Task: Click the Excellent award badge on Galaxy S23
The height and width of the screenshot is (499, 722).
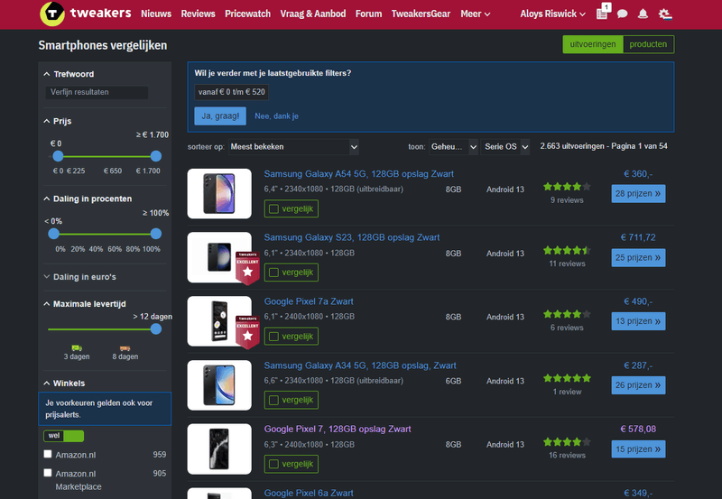Action: (x=247, y=268)
